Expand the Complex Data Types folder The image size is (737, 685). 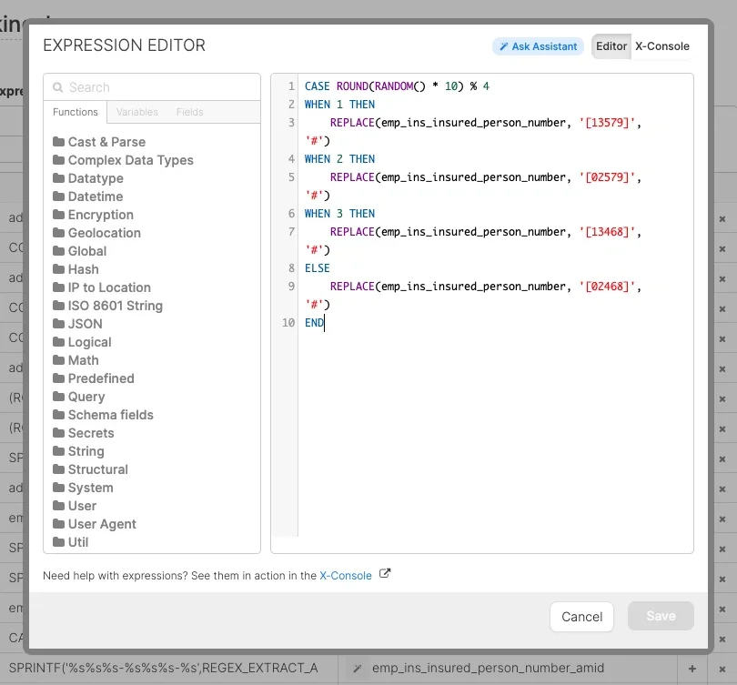[123, 160]
